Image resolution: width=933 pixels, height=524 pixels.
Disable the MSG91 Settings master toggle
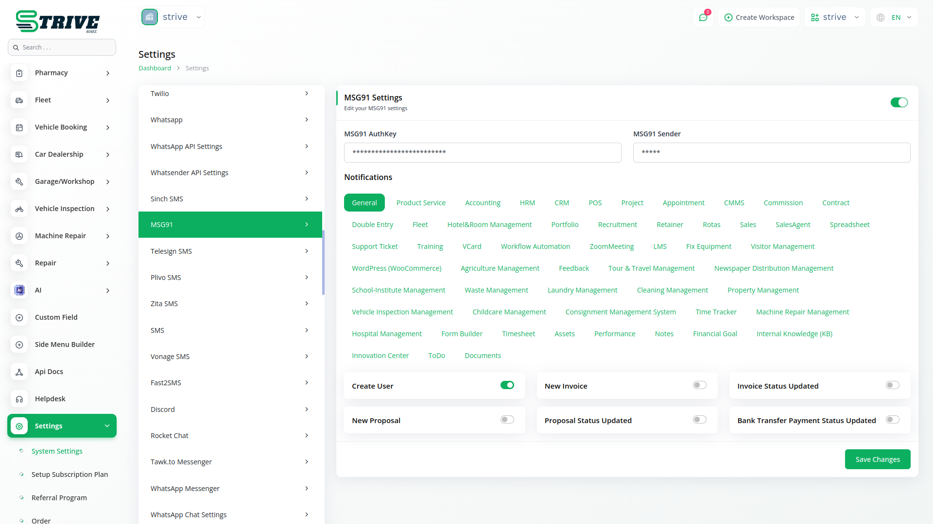point(898,102)
